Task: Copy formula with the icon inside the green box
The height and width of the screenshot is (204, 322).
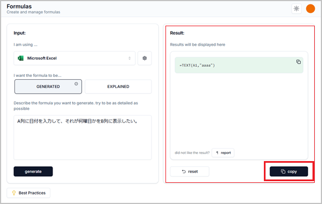Action: click(299, 62)
